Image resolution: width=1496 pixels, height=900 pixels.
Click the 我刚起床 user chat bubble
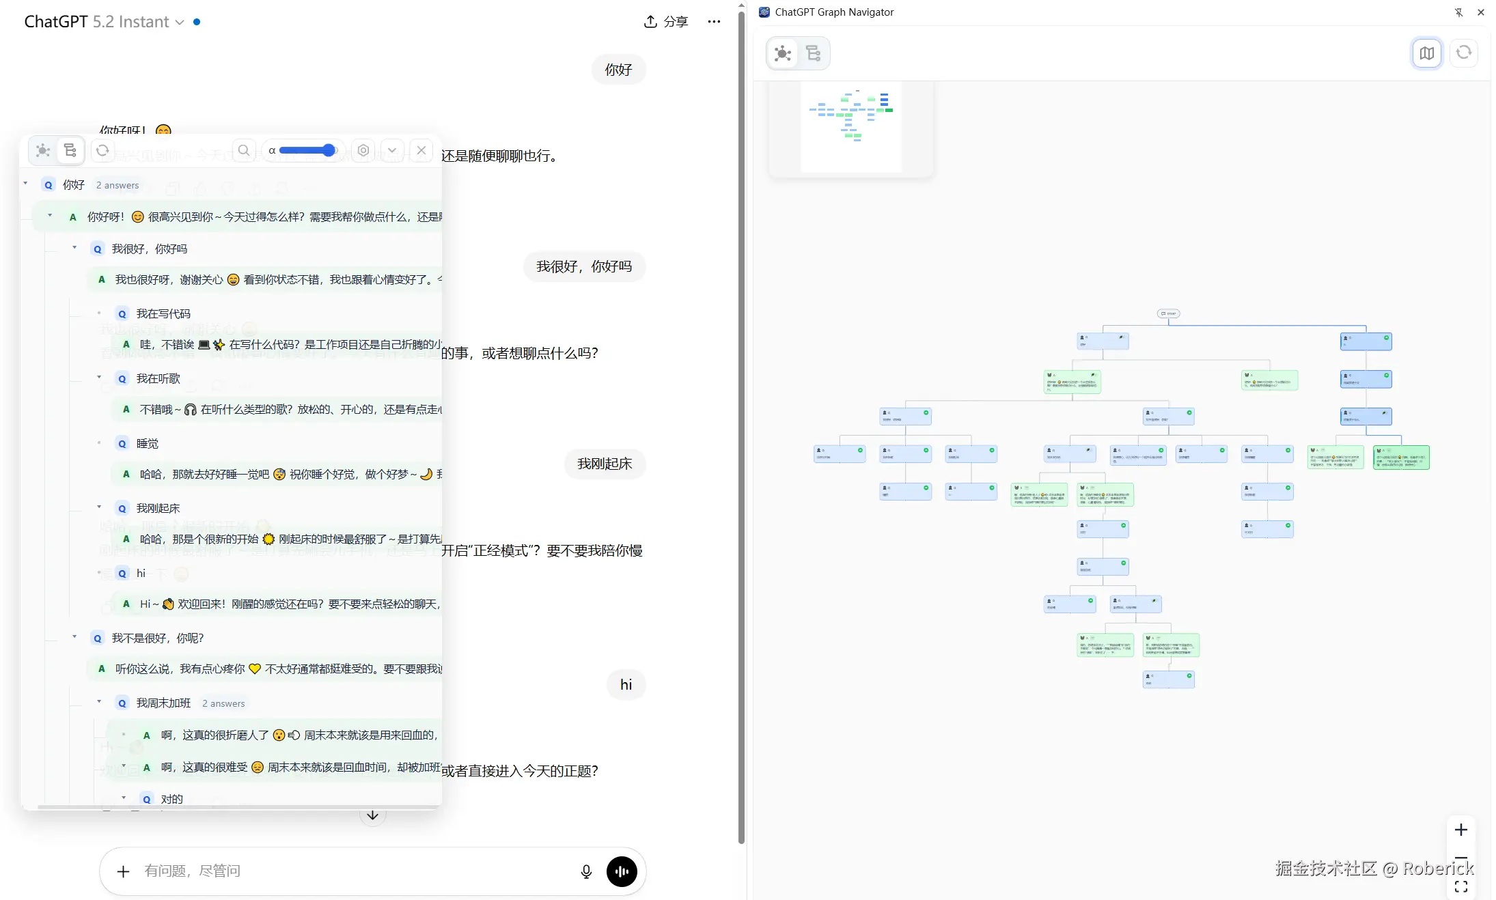(x=605, y=464)
